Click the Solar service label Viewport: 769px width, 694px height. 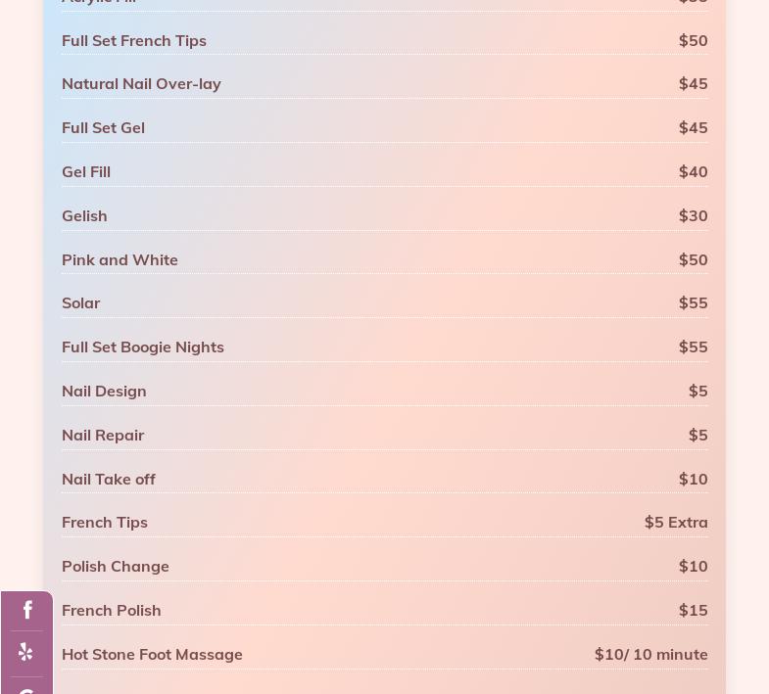click(80, 303)
